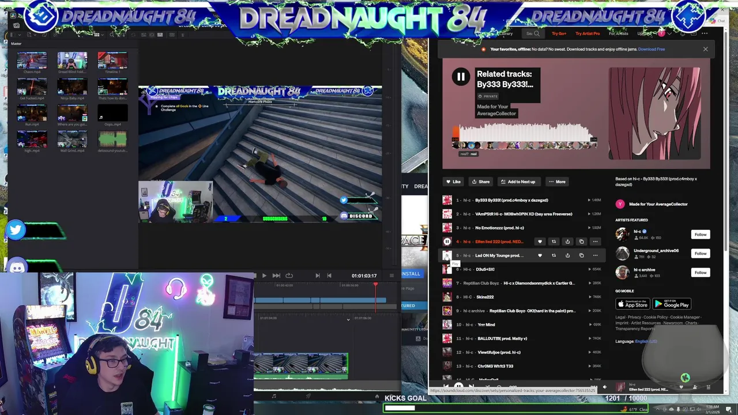
Task: Like track 5 Lsd ON My Tounge
Action: point(540,255)
